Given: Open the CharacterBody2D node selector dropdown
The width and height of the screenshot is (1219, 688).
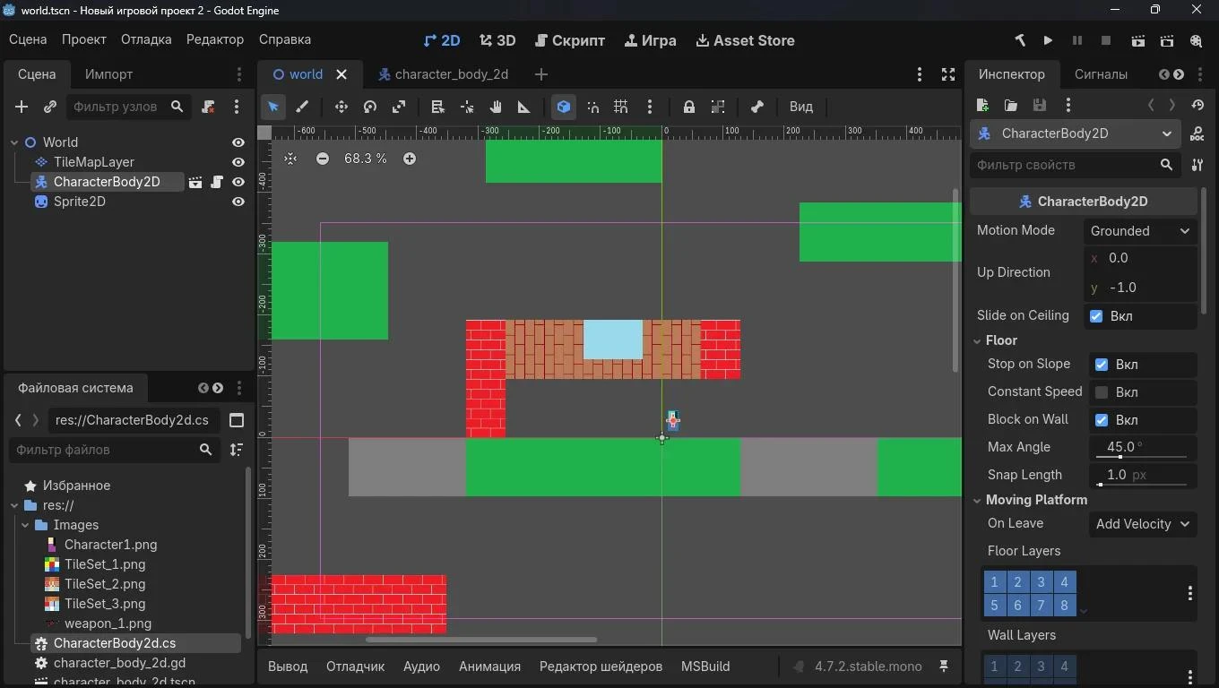Looking at the screenshot, I should coord(1076,133).
